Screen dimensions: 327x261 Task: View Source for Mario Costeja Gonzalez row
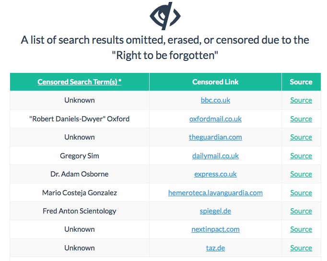301,193
